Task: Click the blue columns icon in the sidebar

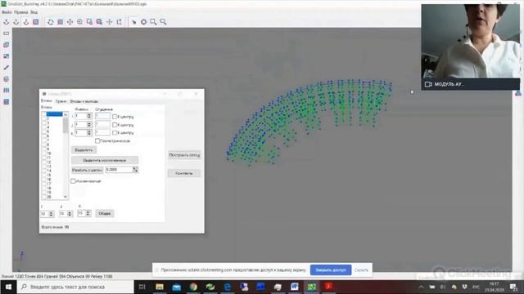Action: coord(6,91)
